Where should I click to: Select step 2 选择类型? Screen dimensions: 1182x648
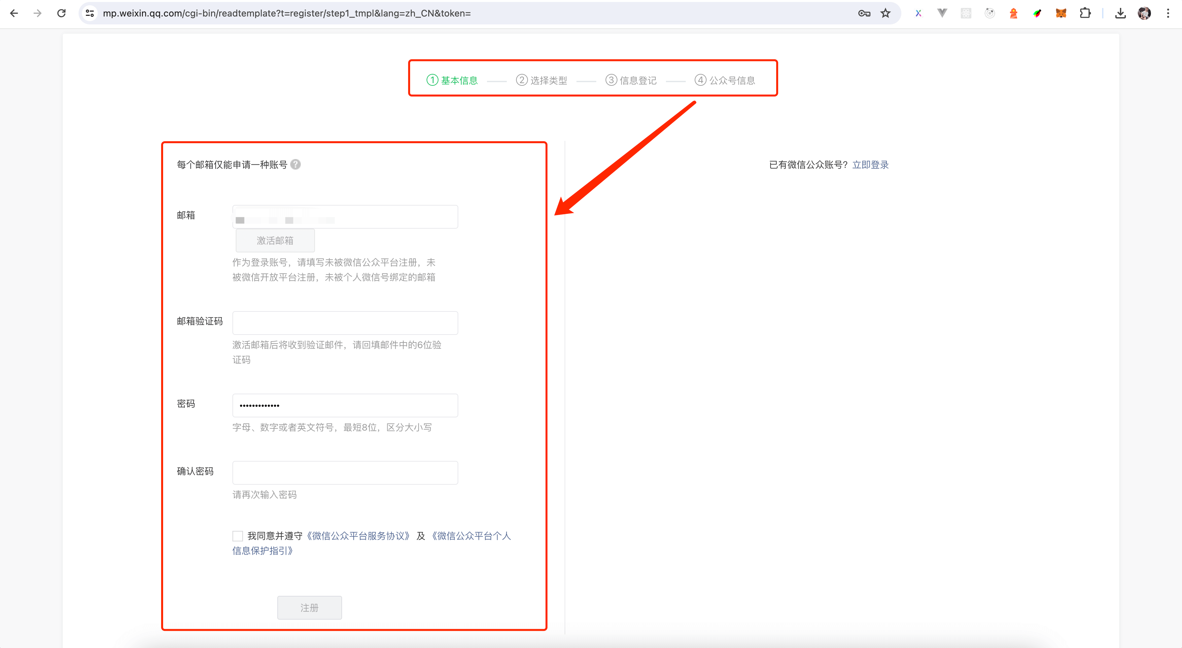[541, 80]
